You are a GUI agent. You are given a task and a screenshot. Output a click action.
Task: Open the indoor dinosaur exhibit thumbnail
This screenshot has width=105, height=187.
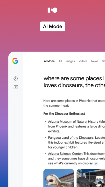[x=91, y=178]
